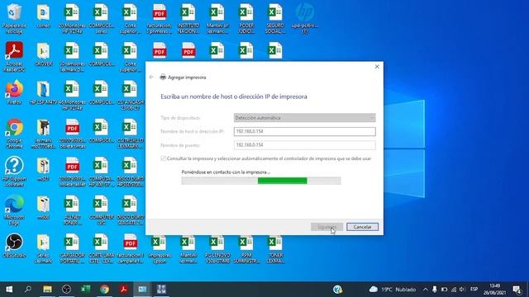Open Excel from the taskbar
Viewport: 529px width, 297px height.
(x=85, y=290)
